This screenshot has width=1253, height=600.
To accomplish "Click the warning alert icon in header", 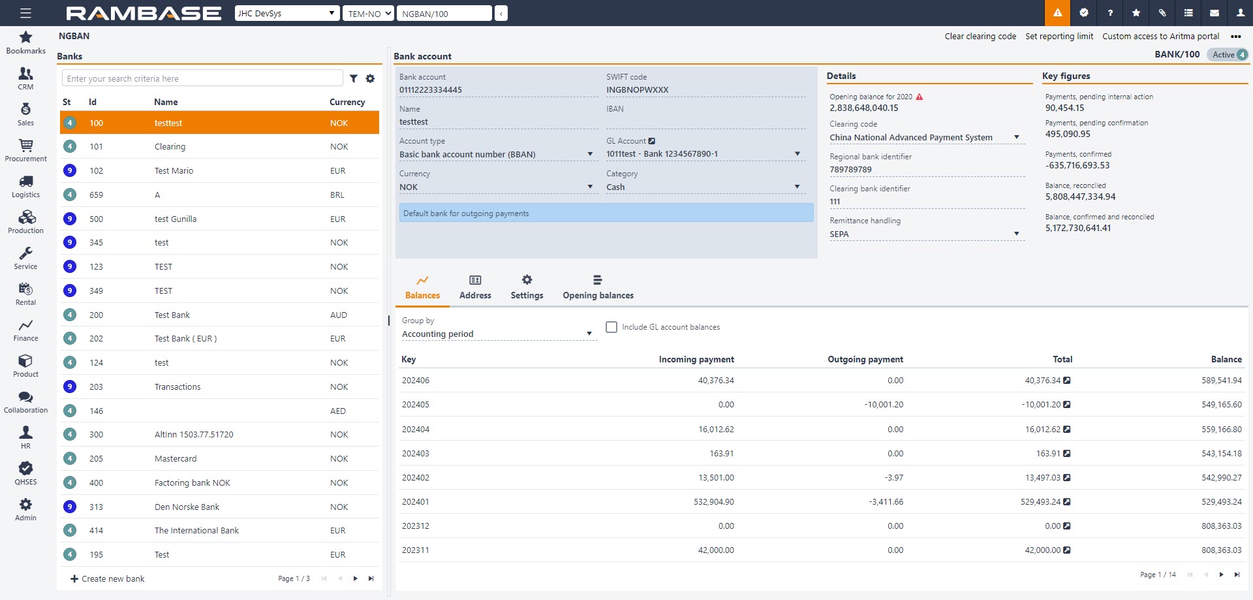I will 1057,13.
